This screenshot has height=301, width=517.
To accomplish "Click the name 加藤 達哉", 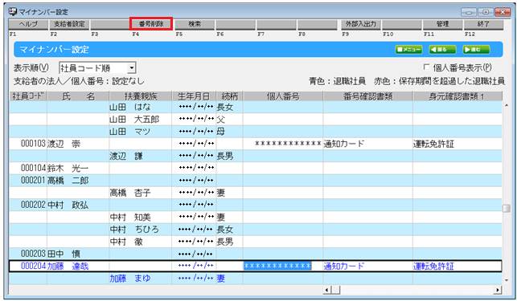I will (68, 266).
